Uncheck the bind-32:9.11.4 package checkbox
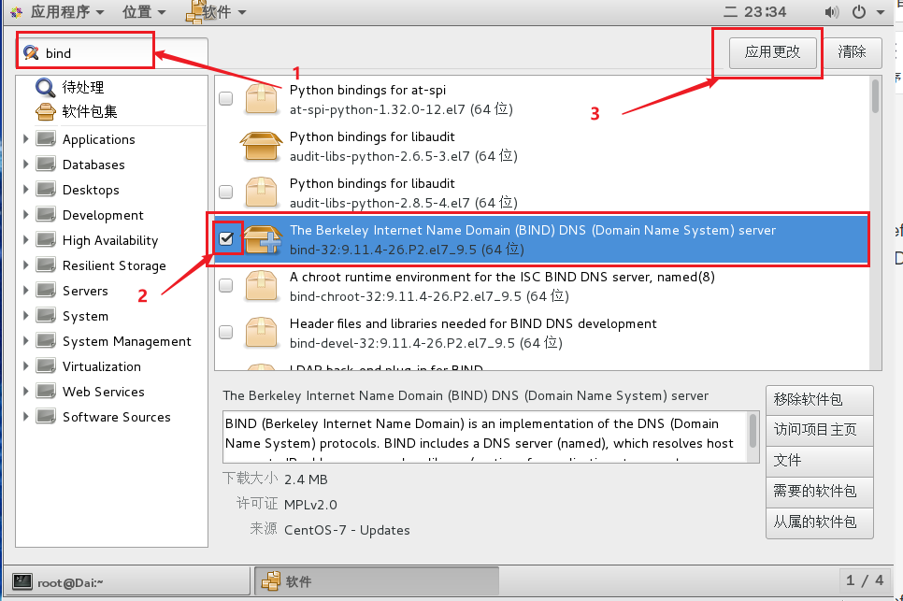The width and height of the screenshot is (903, 601). [226, 238]
